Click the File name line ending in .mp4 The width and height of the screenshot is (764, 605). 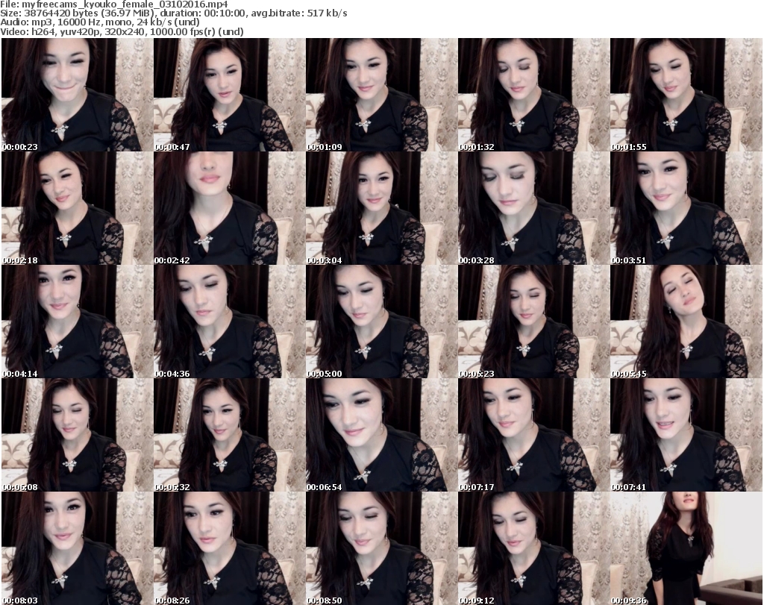pyautogui.click(x=114, y=4)
